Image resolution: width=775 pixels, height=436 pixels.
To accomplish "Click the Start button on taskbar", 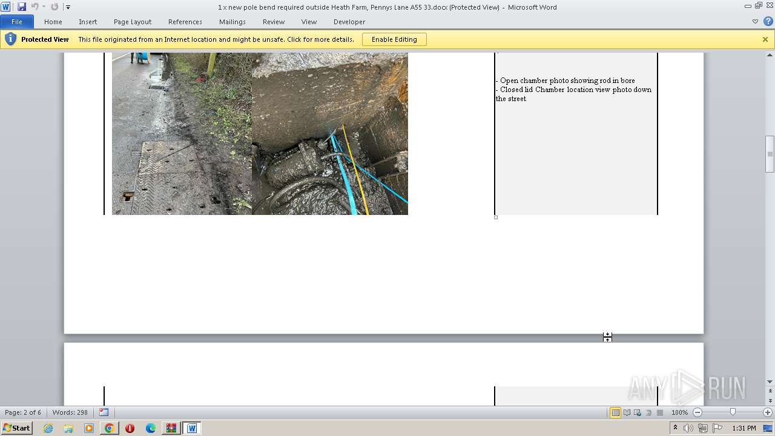I will tap(16, 428).
